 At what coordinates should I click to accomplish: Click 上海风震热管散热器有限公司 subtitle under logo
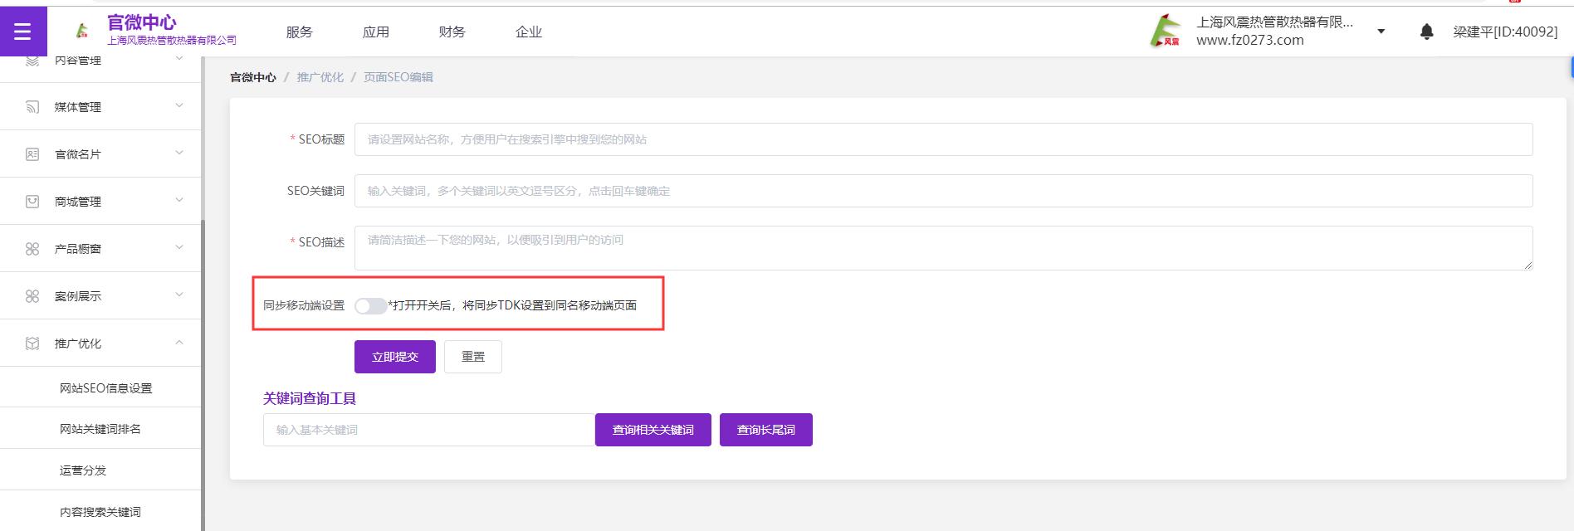172,40
